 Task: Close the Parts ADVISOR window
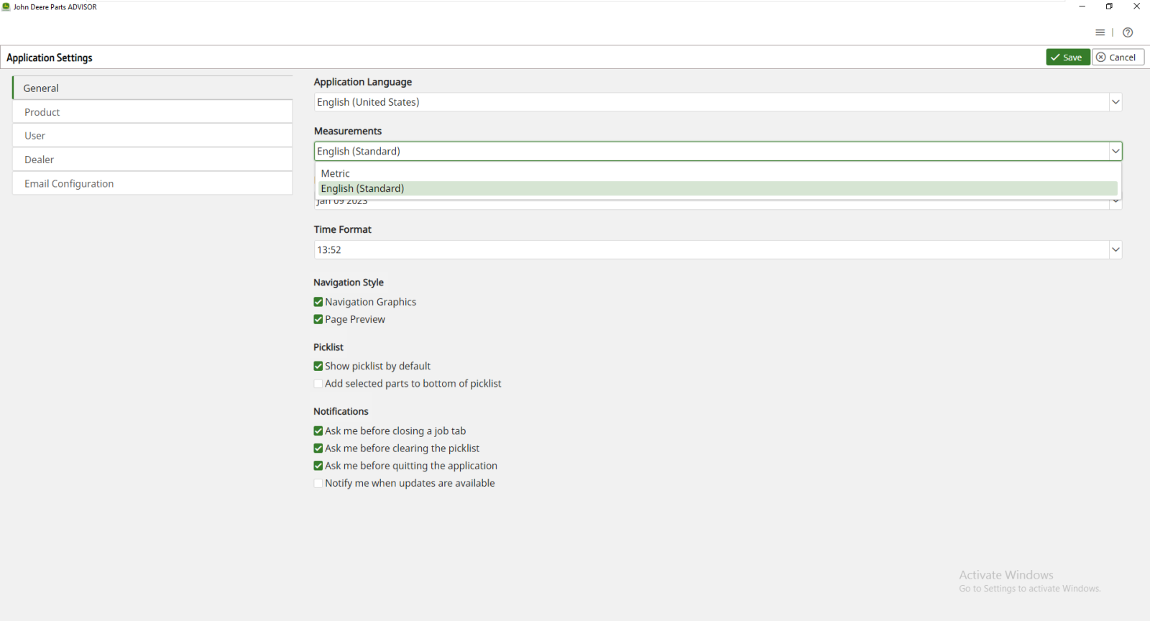1136,6
